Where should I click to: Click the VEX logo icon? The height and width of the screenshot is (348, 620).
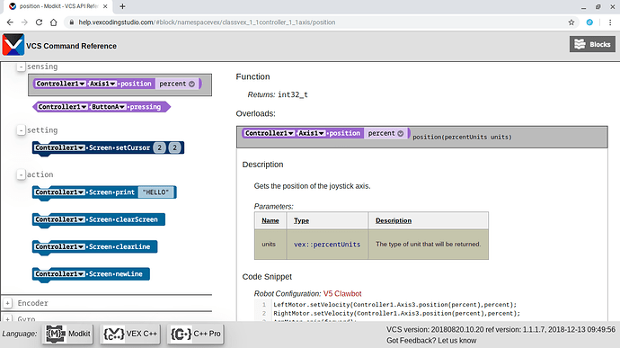[x=13, y=45]
